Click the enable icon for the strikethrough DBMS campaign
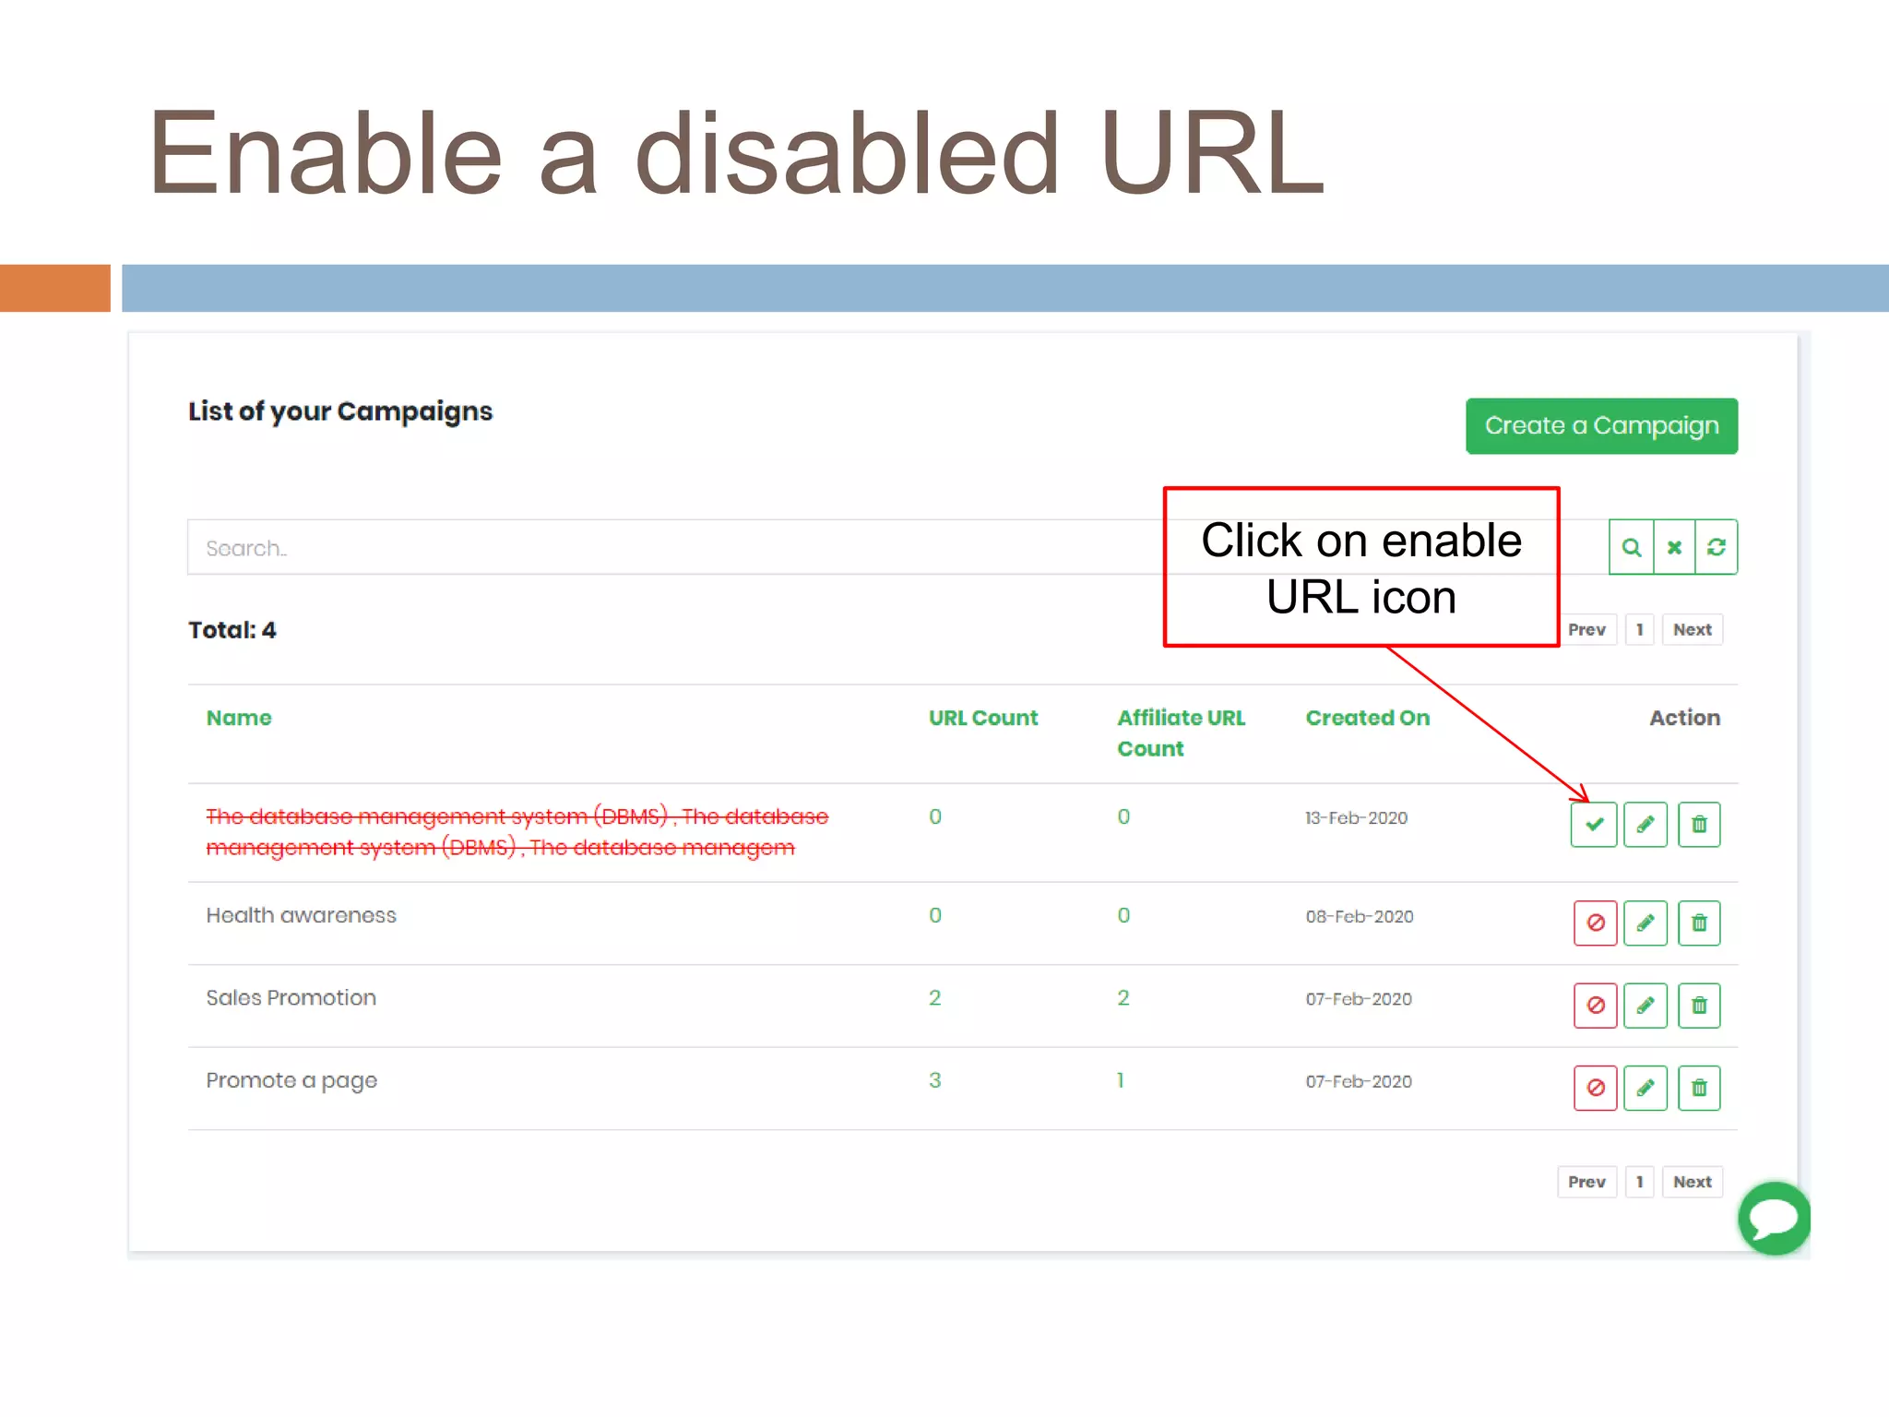 (x=1594, y=824)
